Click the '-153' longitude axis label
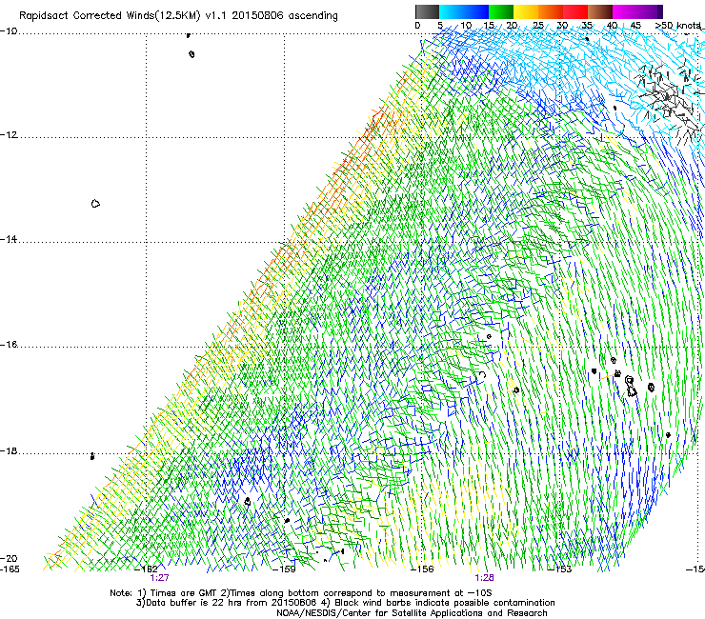The height and width of the screenshot is (619, 705). pos(560,569)
